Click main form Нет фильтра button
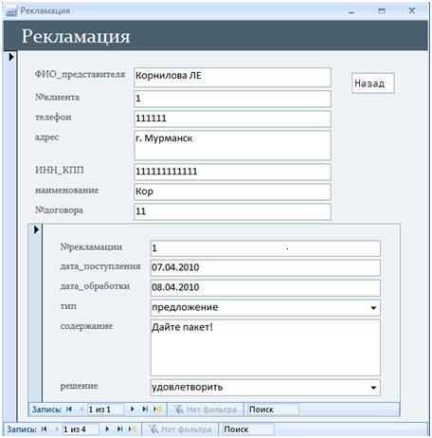Viewport: 432px width, 438px height. [x=180, y=429]
